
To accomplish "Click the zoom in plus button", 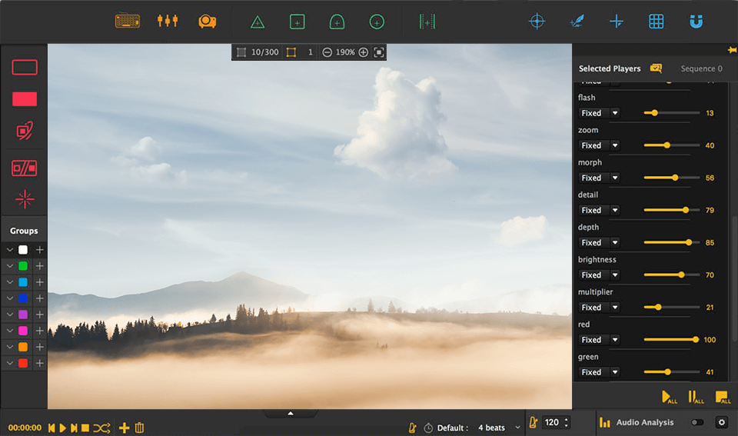I will (x=363, y=52).
